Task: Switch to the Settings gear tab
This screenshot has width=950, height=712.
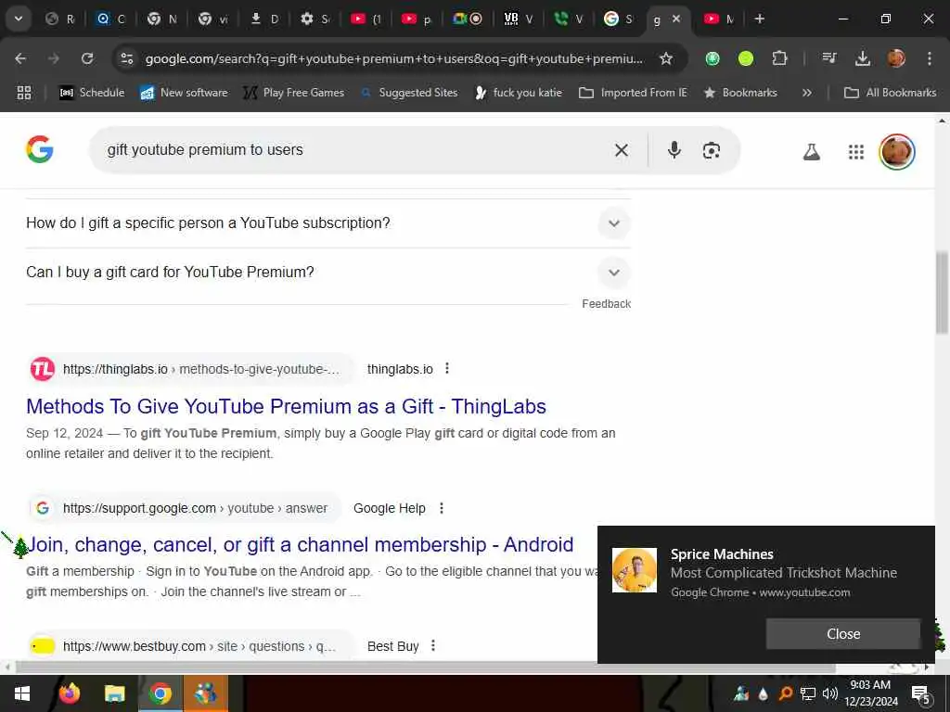Action: tap(315, 19)
